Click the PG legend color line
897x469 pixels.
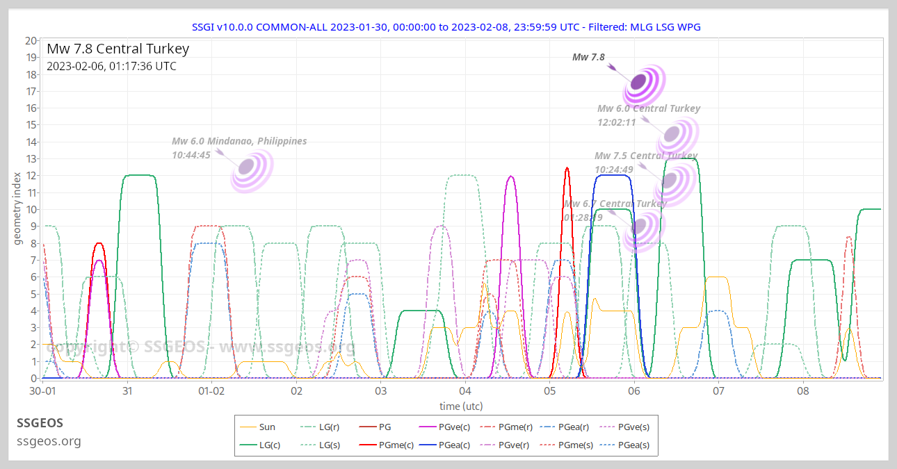click(368, 427)
